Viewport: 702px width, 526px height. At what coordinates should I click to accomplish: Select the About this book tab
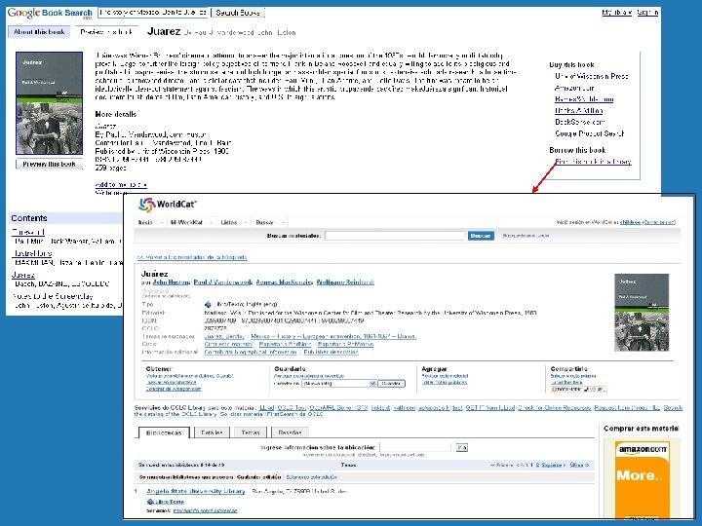39,32
